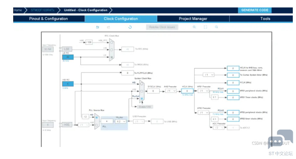Click the undo arrow icon
Screen dimensions: 296x159
point(97,27)
